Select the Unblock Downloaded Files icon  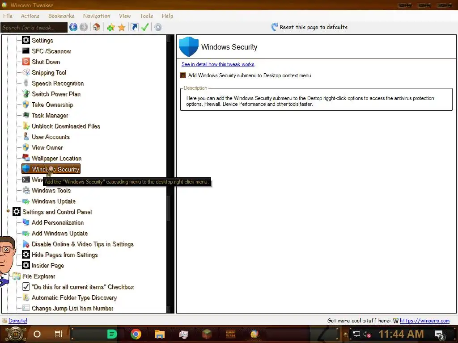click(x=26, y=125)
